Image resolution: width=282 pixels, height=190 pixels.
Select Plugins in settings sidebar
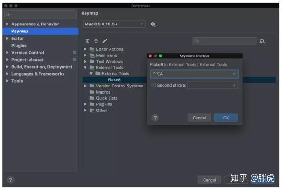point(19,45)
